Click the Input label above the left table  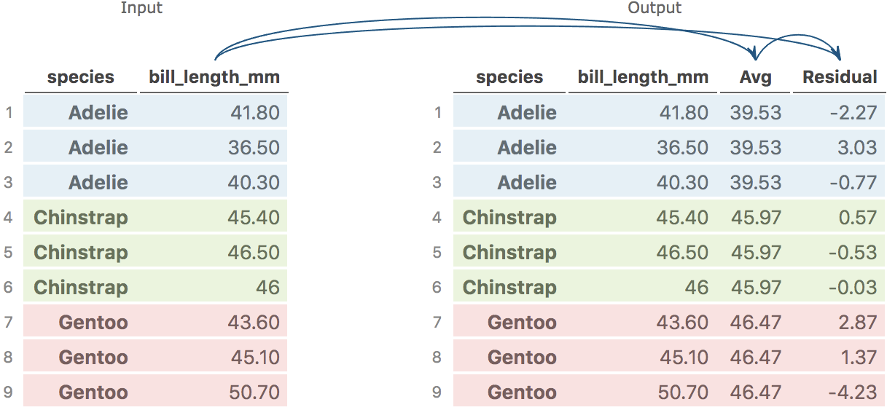point(141,9)
